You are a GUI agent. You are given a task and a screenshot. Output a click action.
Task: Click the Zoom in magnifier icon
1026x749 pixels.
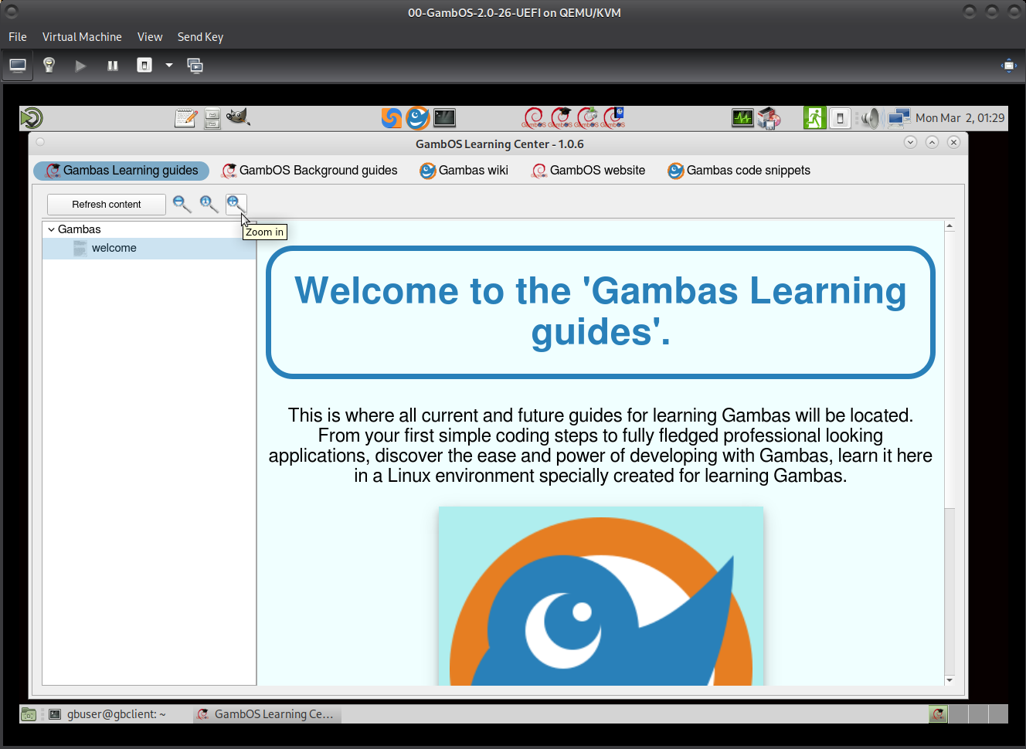pos(235,203)
